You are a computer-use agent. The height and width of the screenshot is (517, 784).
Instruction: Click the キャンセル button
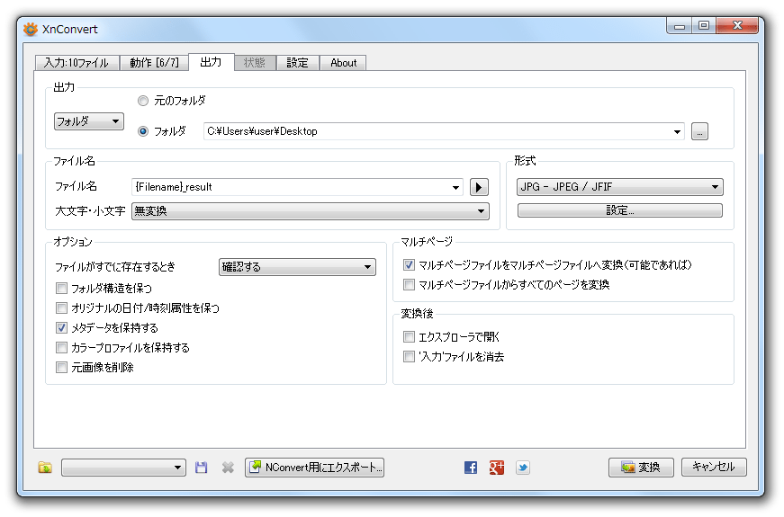coord(714,467)
